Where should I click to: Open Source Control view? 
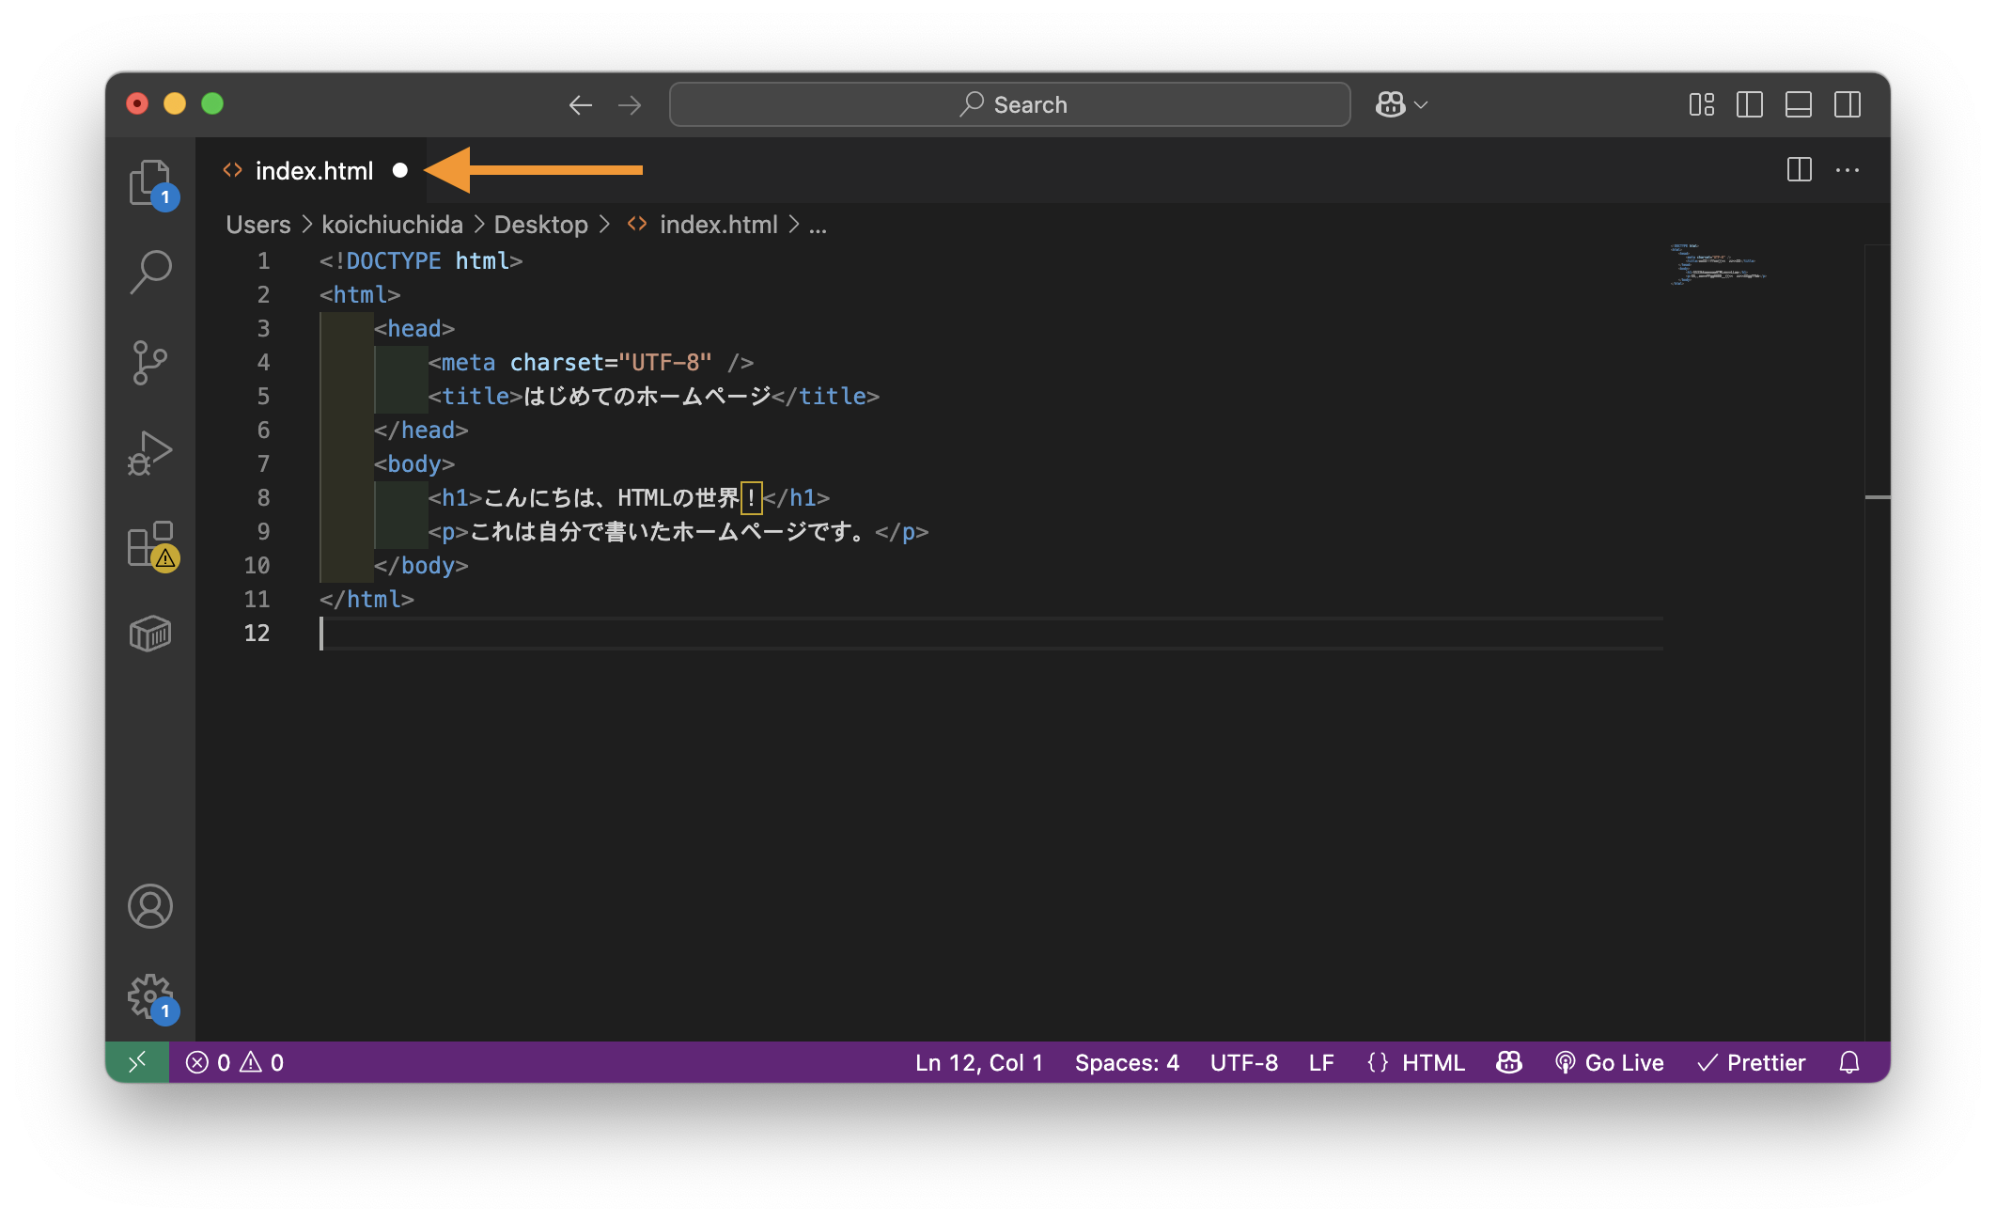pos(150,363)
